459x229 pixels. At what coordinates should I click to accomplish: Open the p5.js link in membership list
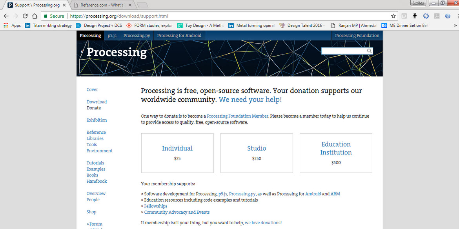[x=223, y=194]
